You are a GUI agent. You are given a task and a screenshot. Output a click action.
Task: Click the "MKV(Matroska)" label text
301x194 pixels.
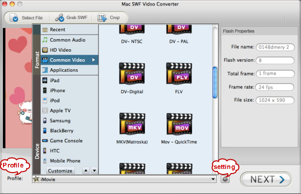(x=132, y=142)
